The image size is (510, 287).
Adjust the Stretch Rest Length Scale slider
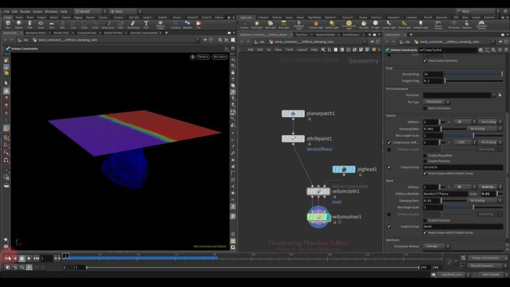tap(473, 135)
